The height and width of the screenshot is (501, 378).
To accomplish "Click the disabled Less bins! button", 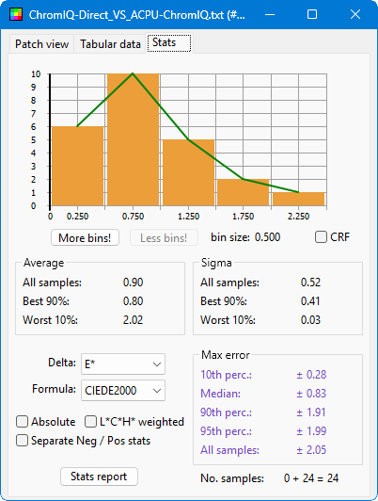I will pos(164,237).
